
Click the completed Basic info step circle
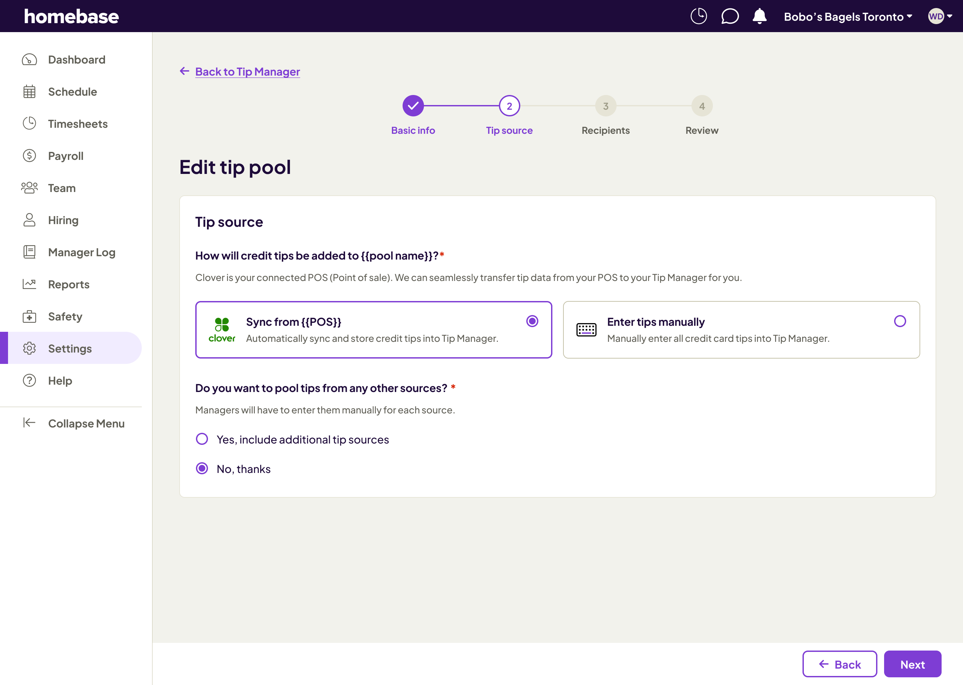413,106
